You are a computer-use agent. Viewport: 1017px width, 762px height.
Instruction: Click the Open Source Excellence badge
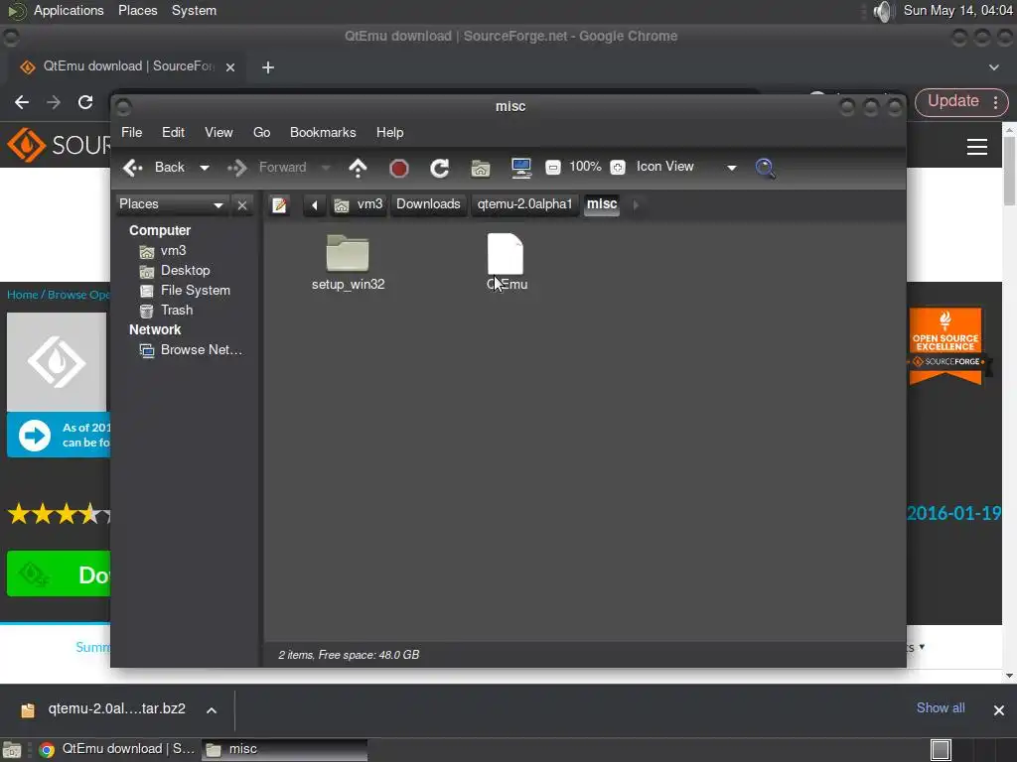click(945, 346)
